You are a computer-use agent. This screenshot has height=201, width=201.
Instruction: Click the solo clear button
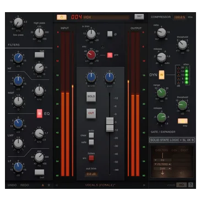click(x=91, y=135)
